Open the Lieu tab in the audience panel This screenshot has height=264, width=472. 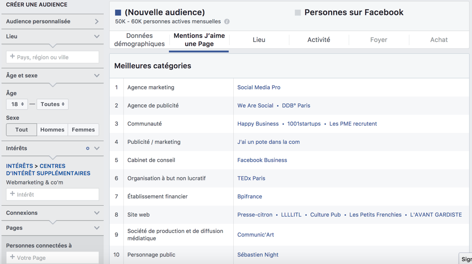pos(259,40)
